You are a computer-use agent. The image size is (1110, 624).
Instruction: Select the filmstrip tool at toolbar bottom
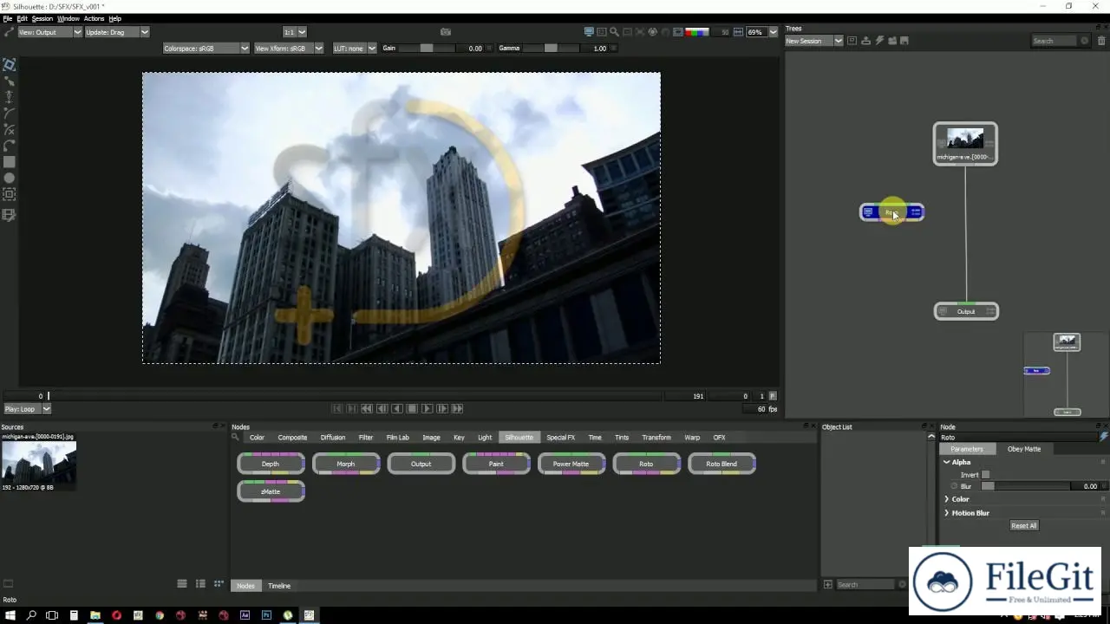9,215
